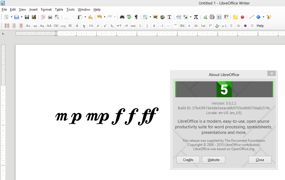Click the superscript a² icon
285x180 pixels.
pyautogui.click(x=105, y=26)
